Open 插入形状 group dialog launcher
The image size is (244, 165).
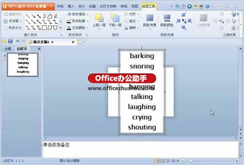tap(62, 35)
